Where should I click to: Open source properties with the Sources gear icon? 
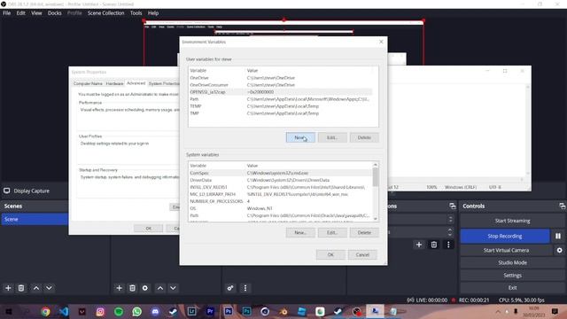tap(145, 288)
